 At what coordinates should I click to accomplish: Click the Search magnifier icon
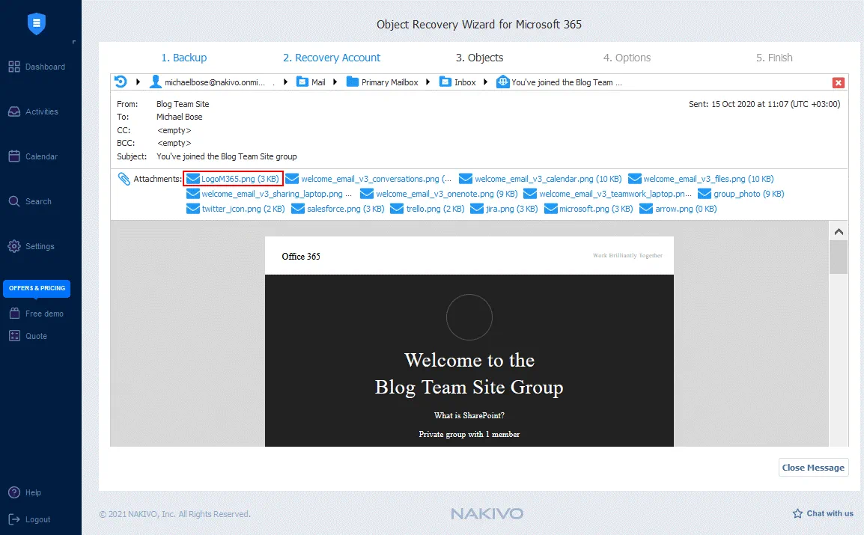[x=14, y=202]
